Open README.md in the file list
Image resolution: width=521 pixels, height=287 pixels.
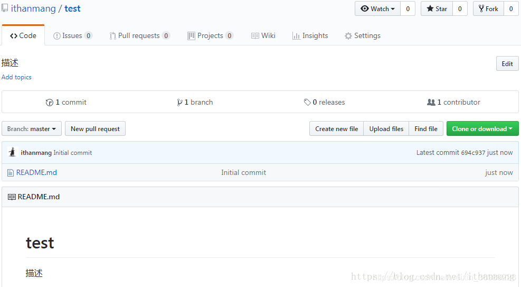[x=36, y=173]
